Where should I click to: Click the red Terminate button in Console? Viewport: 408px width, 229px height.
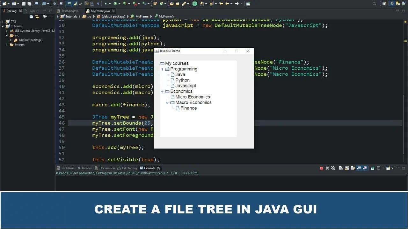(321, 168)
